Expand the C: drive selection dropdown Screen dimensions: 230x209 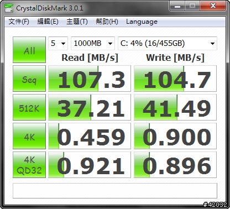tap(168, 44)
